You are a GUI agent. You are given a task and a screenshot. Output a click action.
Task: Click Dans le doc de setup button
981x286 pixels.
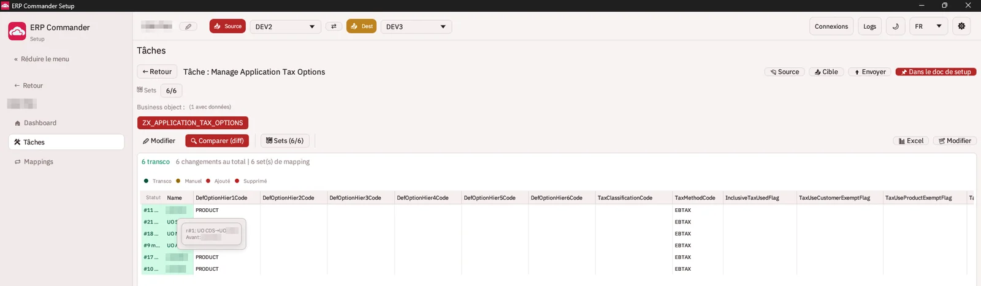[x=936, y=72]
